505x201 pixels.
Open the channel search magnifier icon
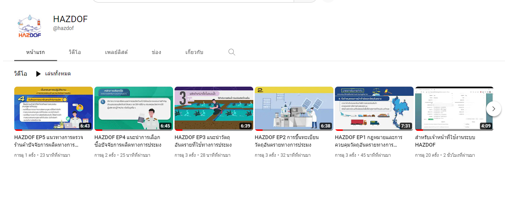click(x=232, y=52)
